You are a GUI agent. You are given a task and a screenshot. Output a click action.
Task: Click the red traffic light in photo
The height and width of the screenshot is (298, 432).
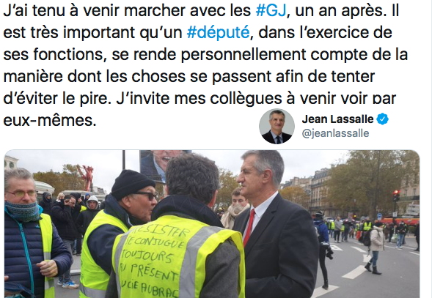point(396,193)
